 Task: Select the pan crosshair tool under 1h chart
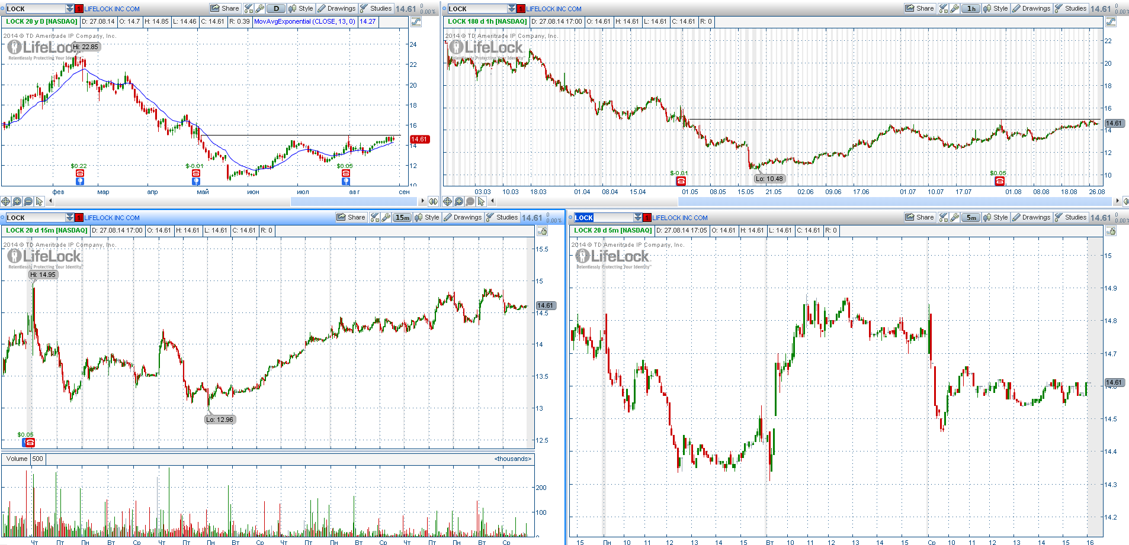(x=448, y=201)
